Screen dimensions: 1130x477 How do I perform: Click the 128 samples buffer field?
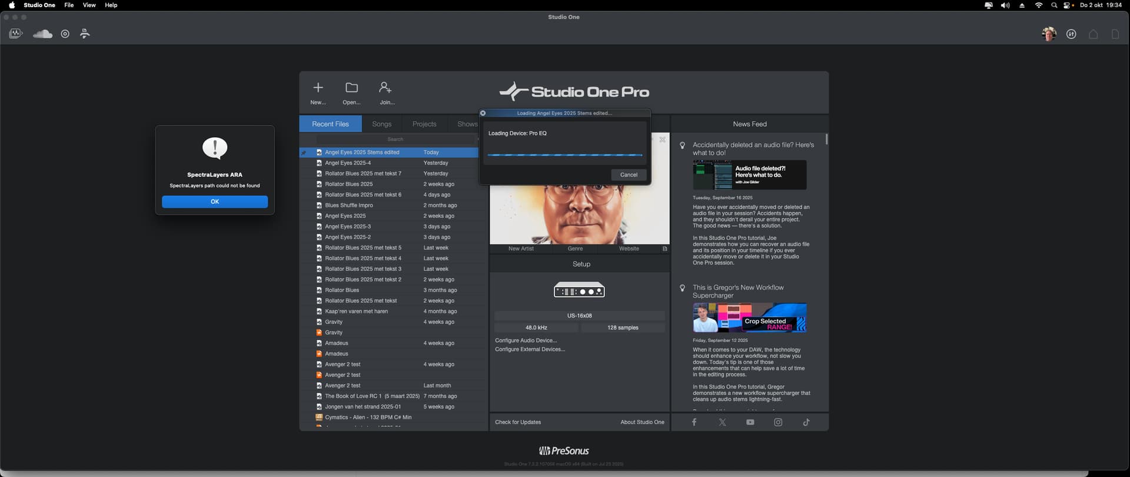tap(623, 327)
